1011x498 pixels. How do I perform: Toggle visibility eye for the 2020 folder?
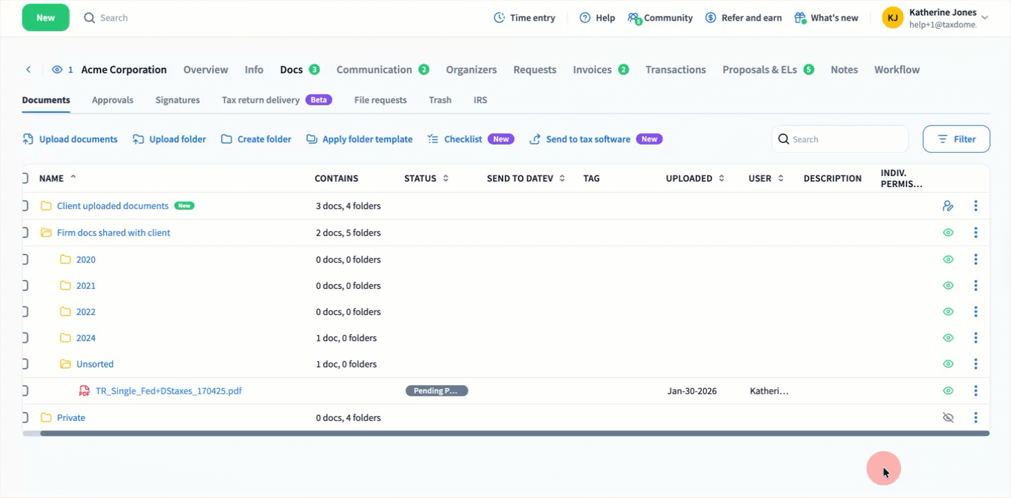(x=948, y=259)
